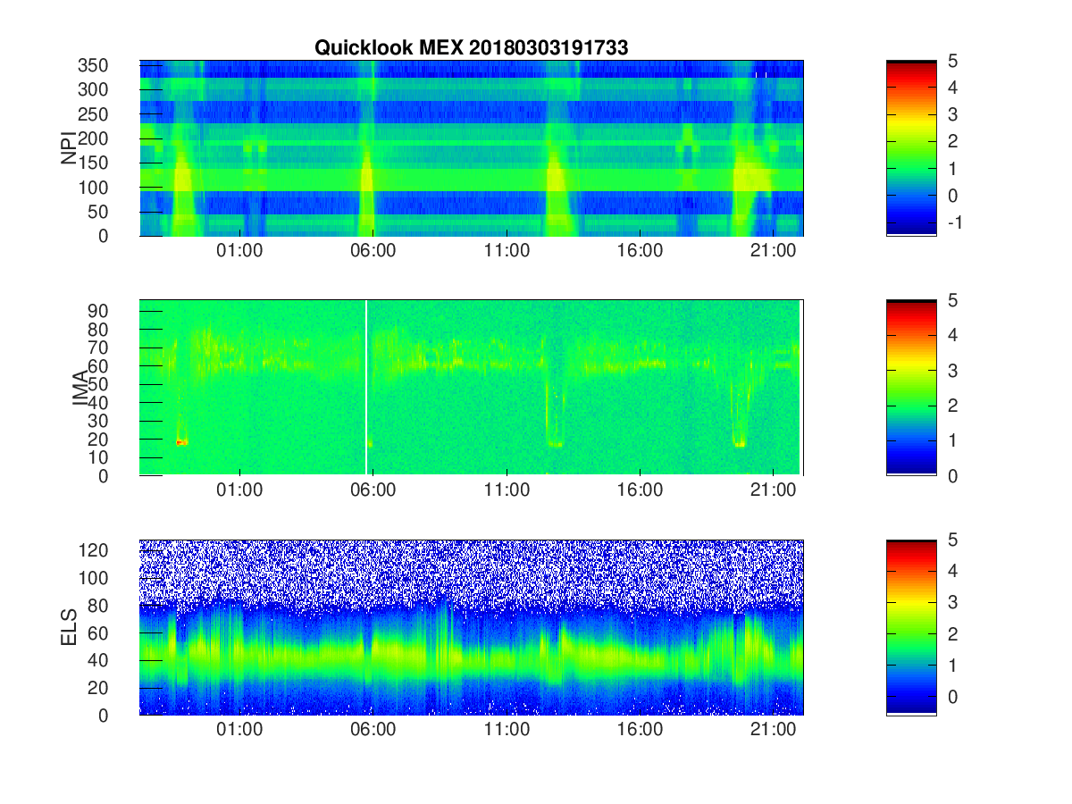Click the -1 label on the NPI colorbar
Screen dimensions: 1072x804
pos(954,222)
